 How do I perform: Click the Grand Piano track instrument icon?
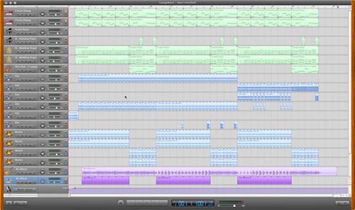[9, 32]
